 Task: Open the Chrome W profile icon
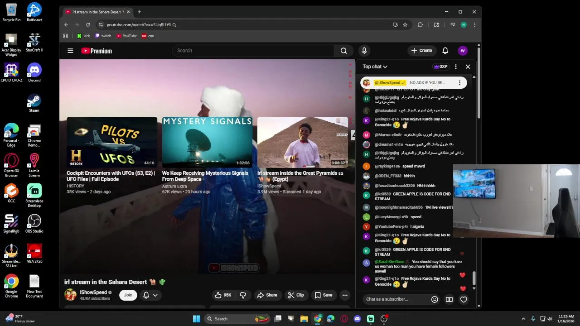pos(464,25)
